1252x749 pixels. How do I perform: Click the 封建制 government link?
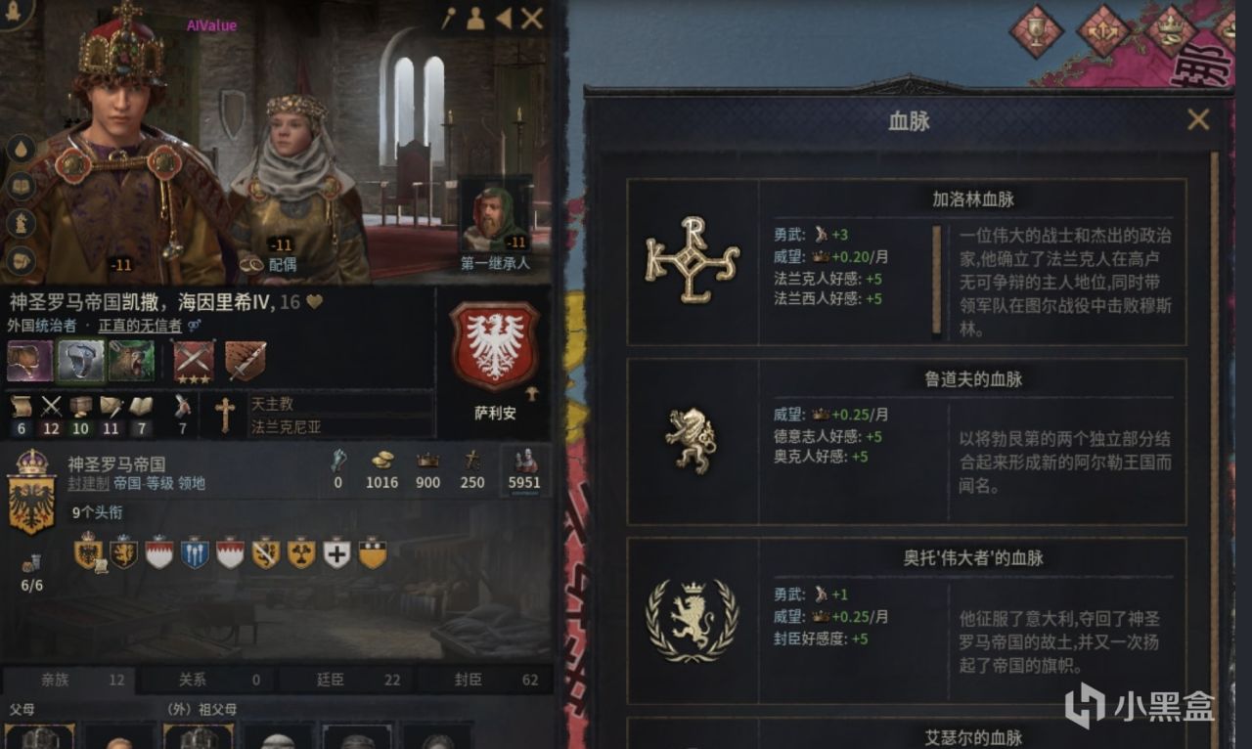tap(88, 483)
